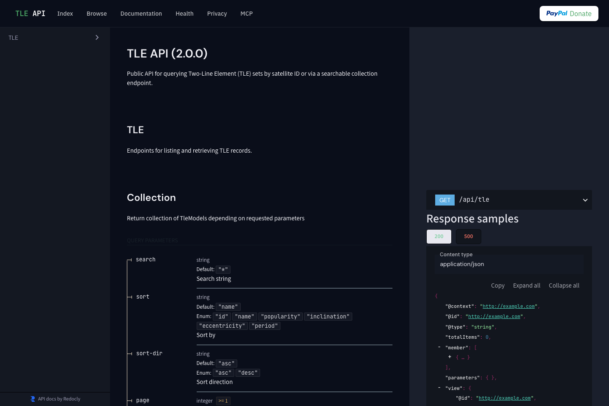Copy the response sample JSON

(x=497, y=285)
